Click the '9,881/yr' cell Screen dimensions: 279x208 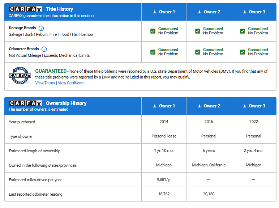[164, 179]
